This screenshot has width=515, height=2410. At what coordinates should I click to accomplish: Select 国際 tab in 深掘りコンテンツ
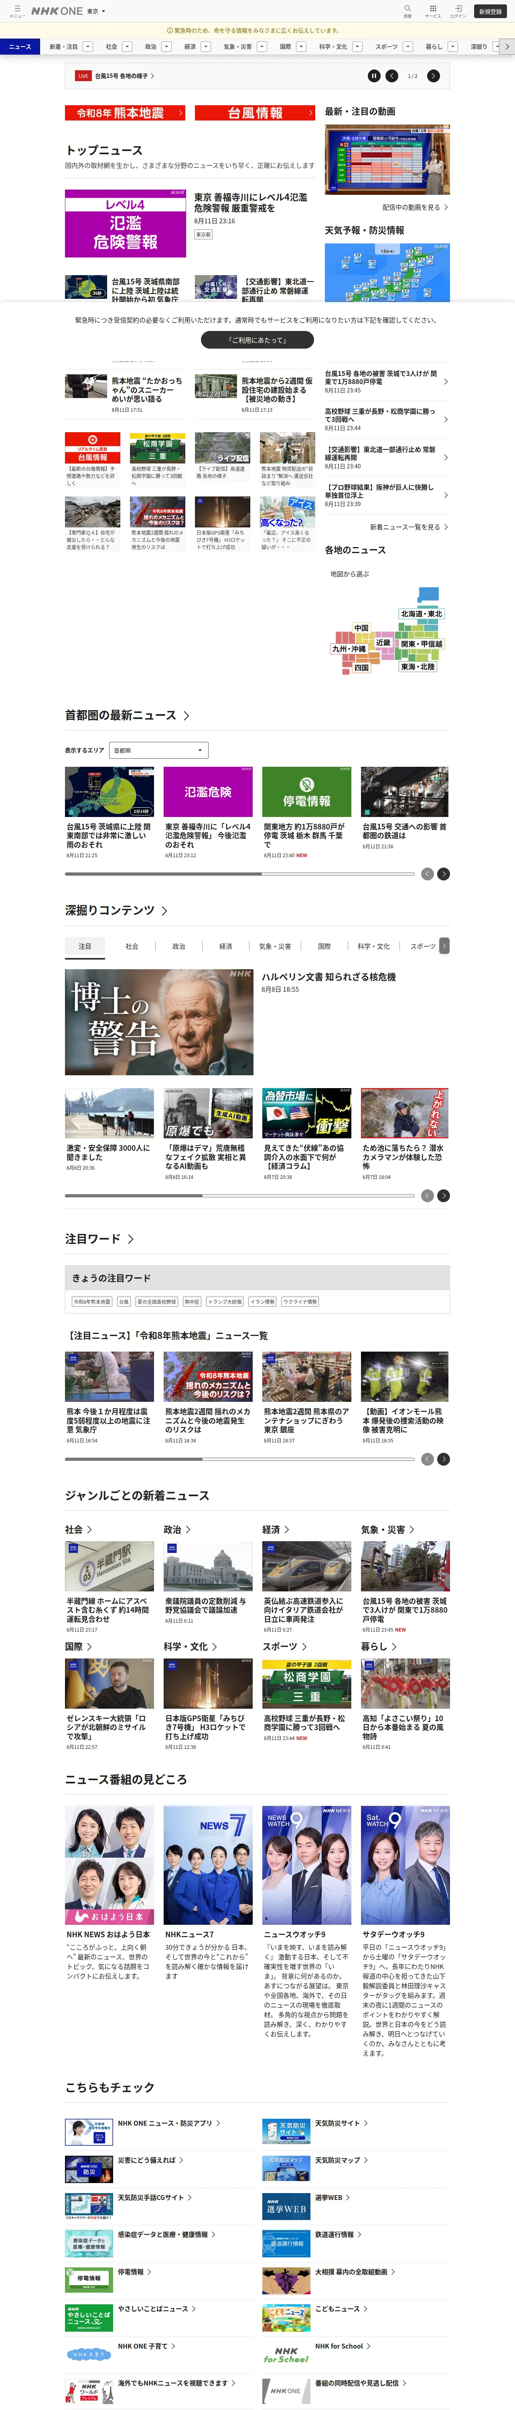(x=324, y=947)
